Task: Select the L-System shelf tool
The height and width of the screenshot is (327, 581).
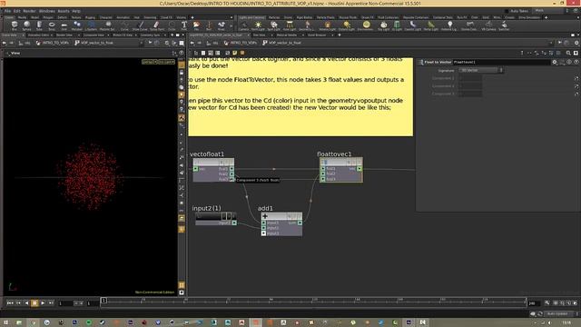Action: (91, 25)
